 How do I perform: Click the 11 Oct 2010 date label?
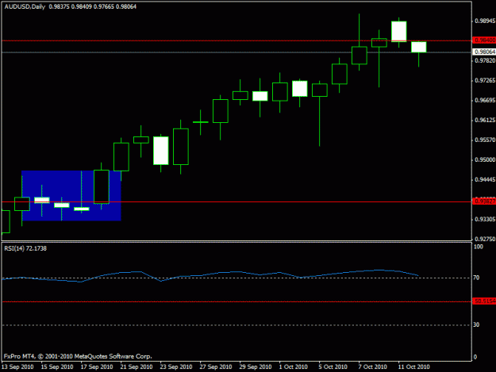click(x=413, y=367)
